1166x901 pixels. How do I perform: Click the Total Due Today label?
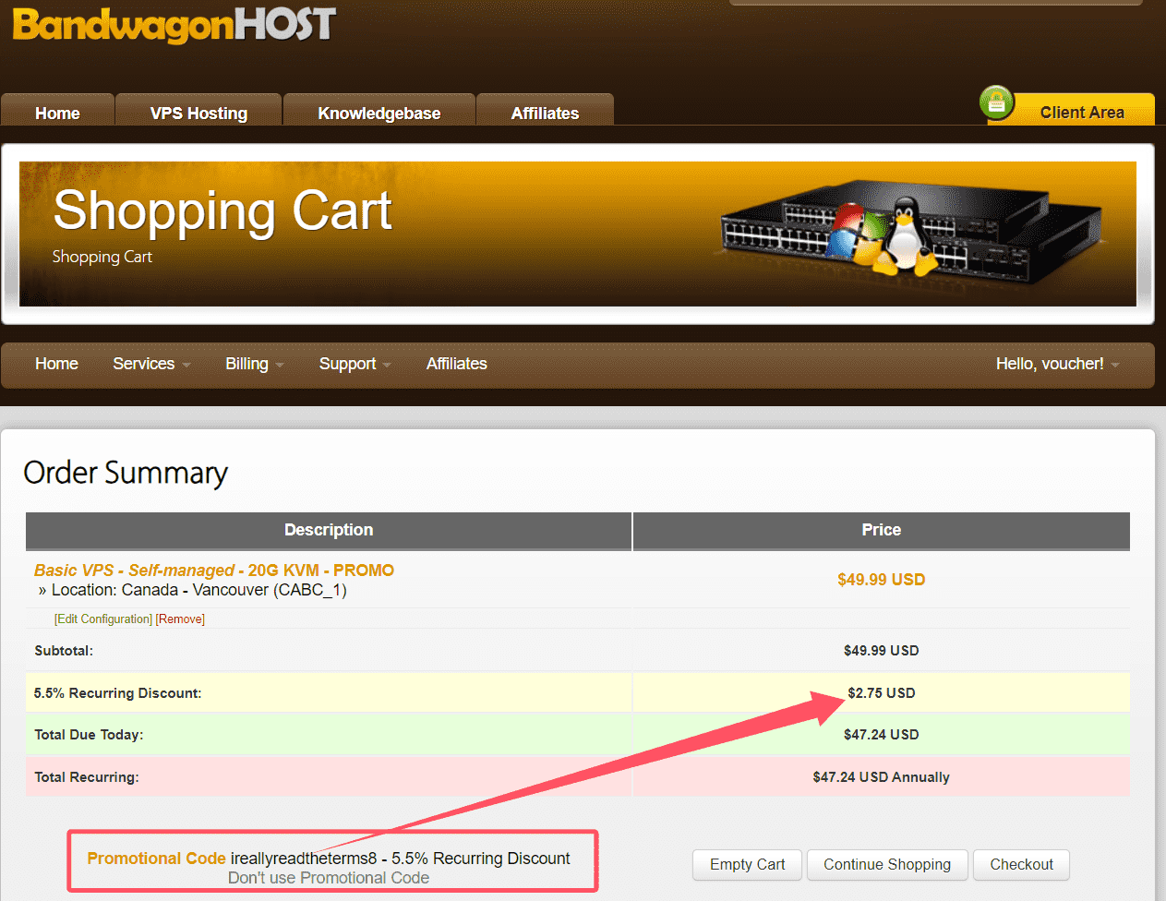click(x=89, y=735)
